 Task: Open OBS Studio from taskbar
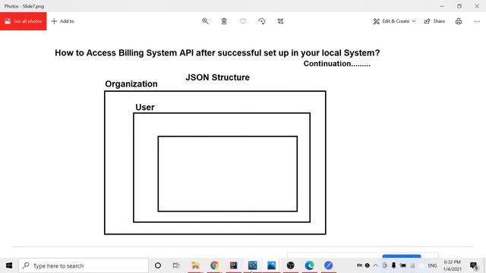[x=290, y=265]
